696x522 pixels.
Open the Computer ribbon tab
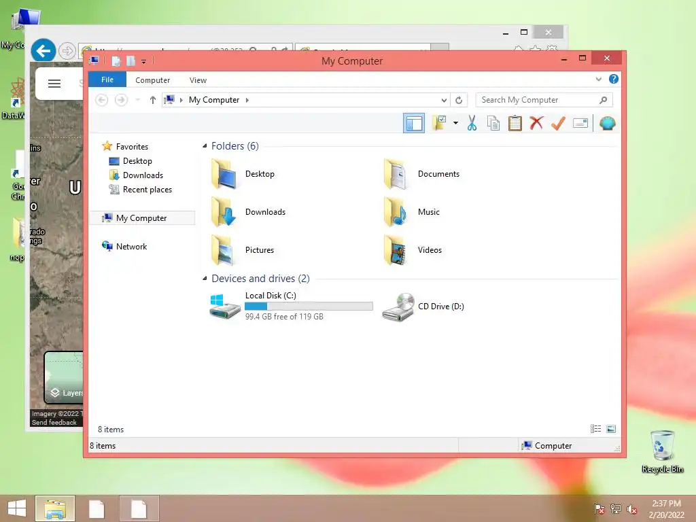(152, 80)
